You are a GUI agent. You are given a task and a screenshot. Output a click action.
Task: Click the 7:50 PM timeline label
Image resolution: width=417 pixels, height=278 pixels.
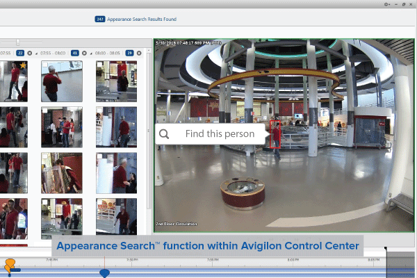click(x=132, y=260)
